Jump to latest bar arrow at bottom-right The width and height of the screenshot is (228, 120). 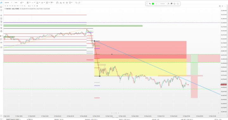pyautogui.click(x=218, y=113)
